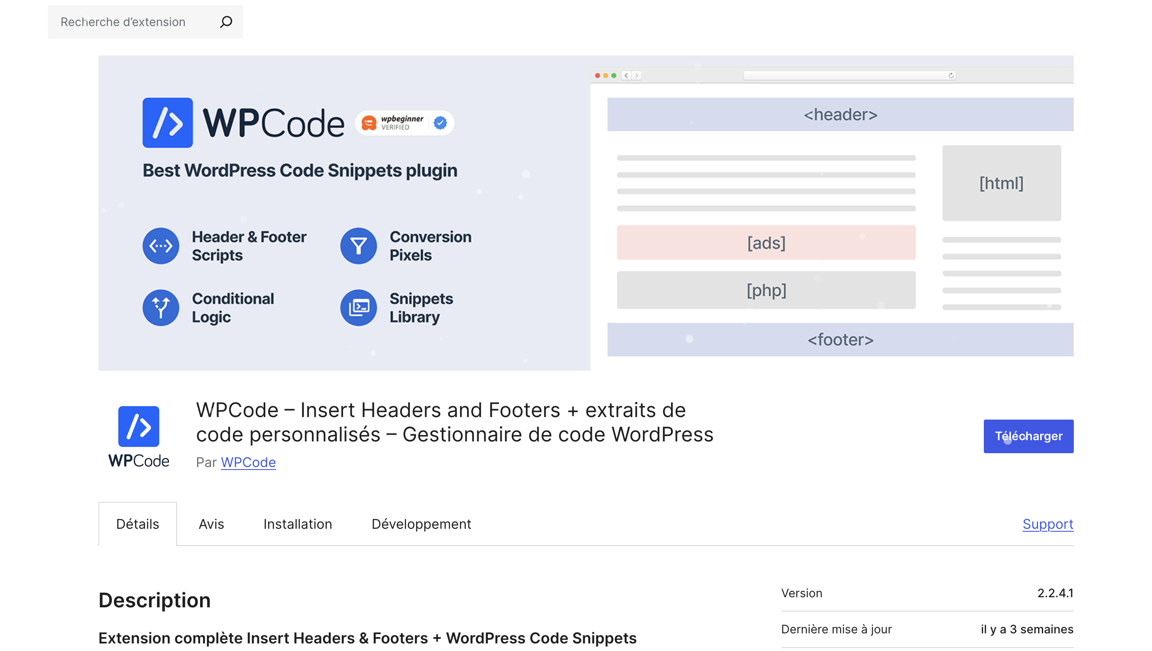
Task: Open the WPCode author link
Action: (x=248, y=462)
